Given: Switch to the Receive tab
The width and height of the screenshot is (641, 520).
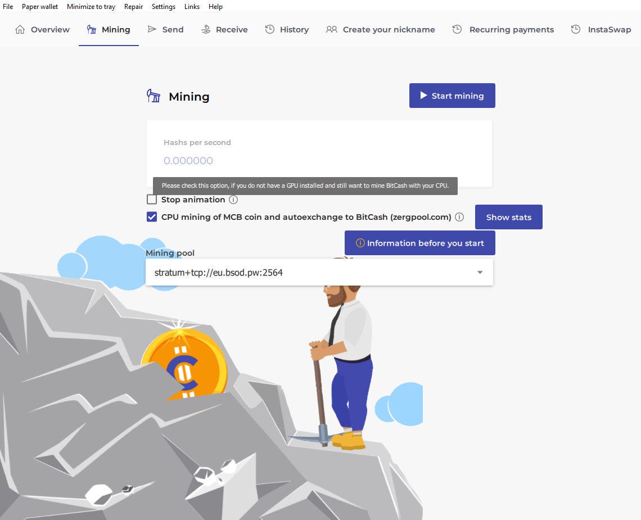Looking at the screenshot, I should (224, 29).
